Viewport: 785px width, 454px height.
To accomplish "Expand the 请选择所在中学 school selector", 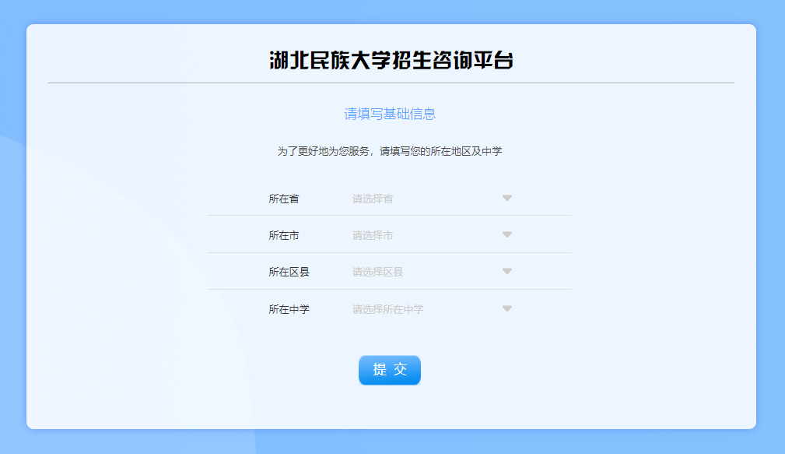I will click(x=420, y=309).
